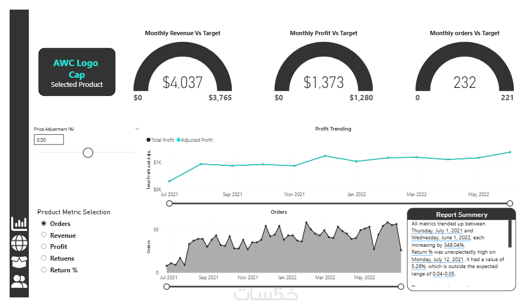Open the bar chart dashboard page icon
This screenshot has height=307, width=532.
tap(19, 223)
